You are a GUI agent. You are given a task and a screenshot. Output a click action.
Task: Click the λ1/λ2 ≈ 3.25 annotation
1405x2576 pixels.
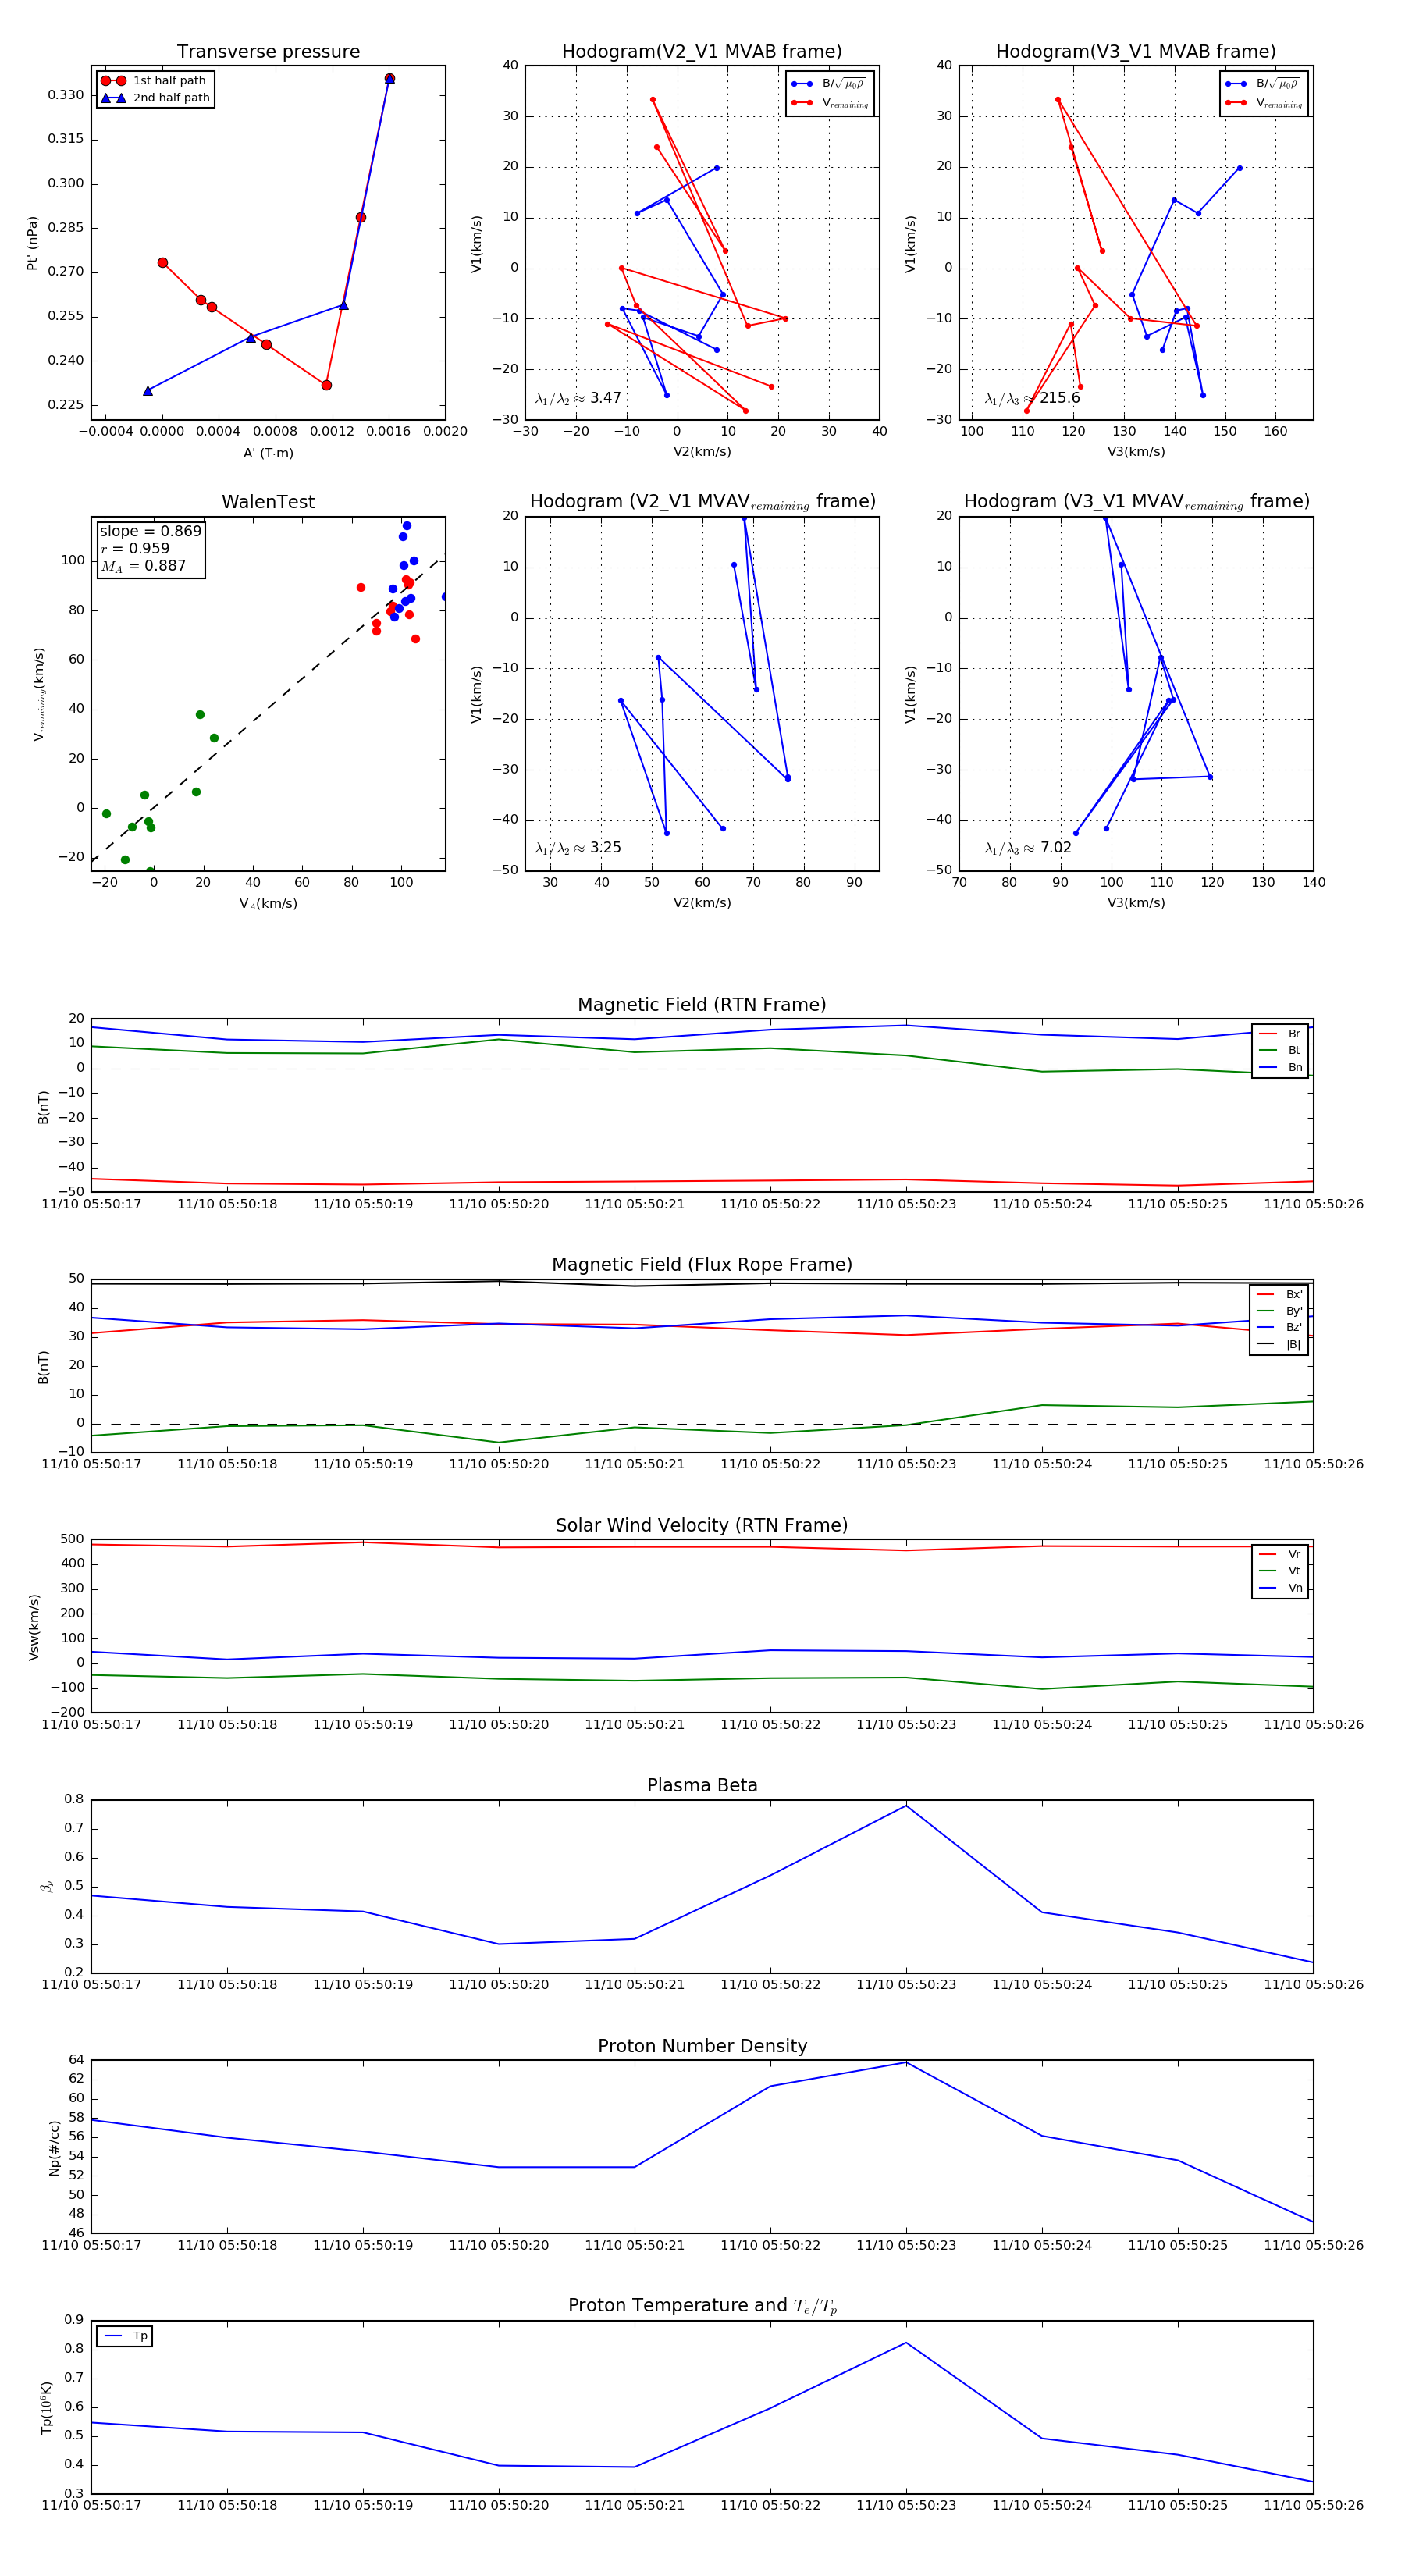pos(578,848)
